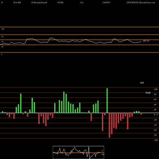Click the tallest green bar in MR chart
Screen dimensions: 159x159
pyautogui.click(x=107, y=100)
